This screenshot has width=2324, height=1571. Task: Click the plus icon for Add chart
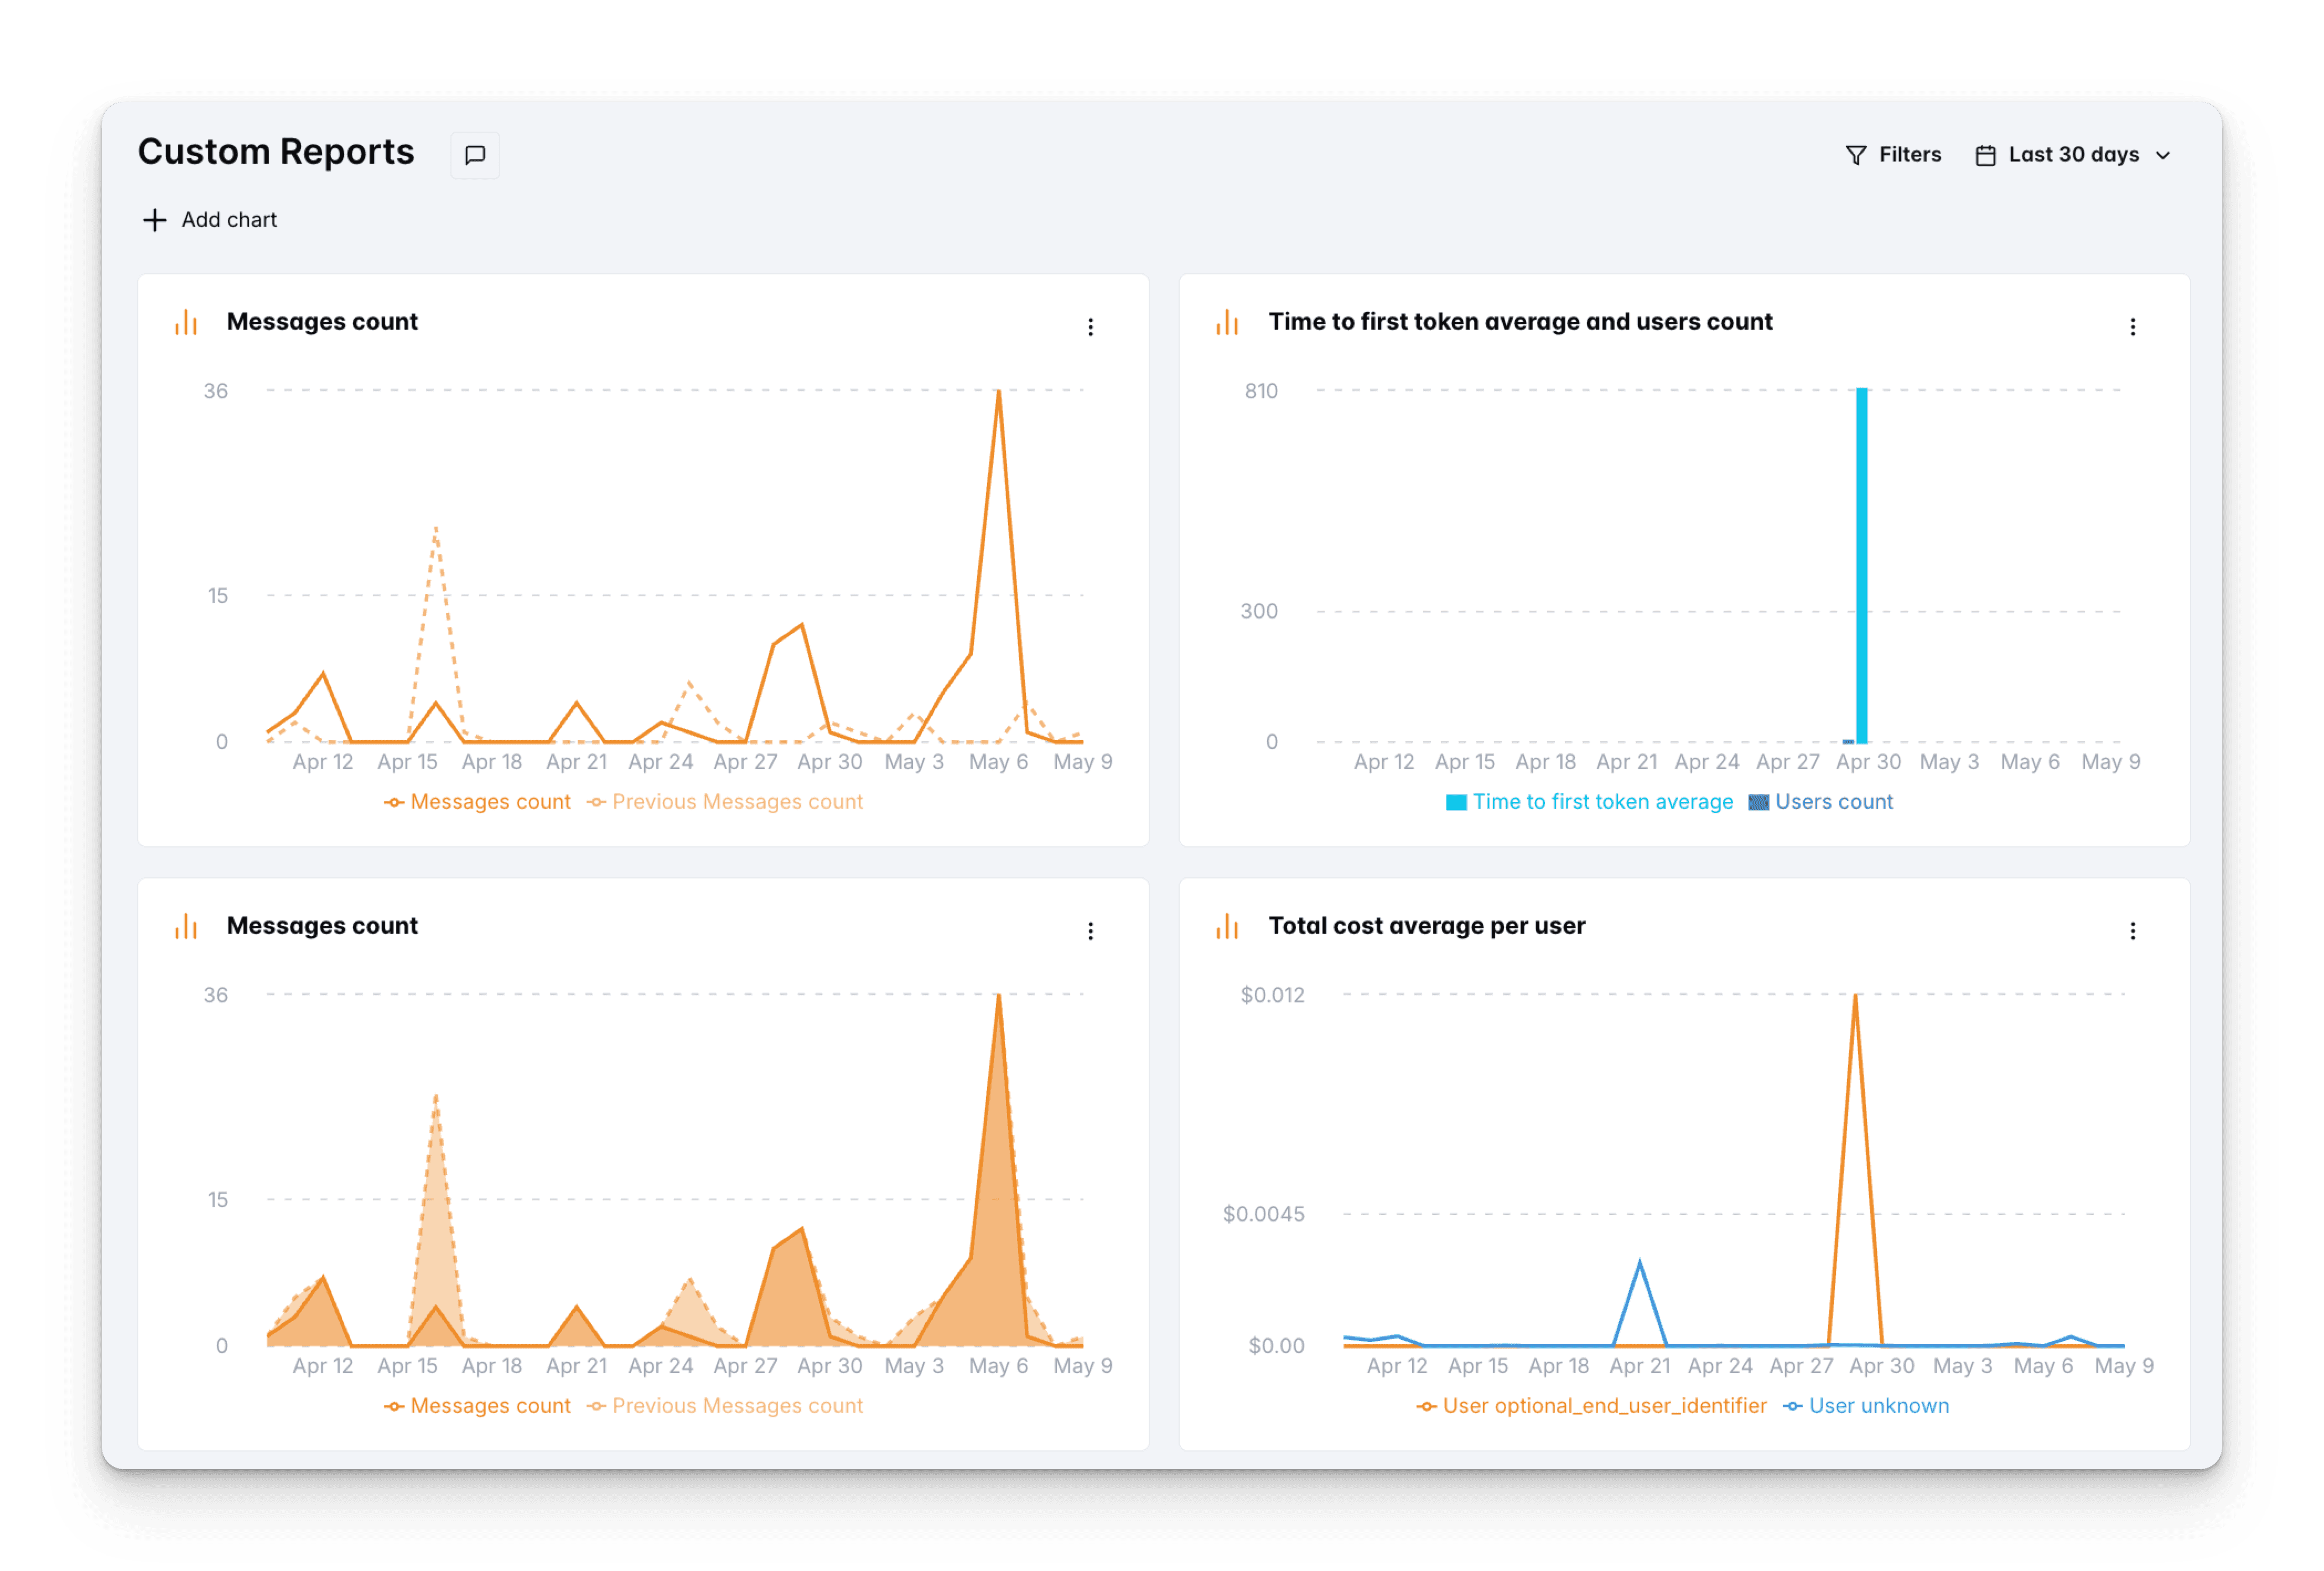click(154, 220)
